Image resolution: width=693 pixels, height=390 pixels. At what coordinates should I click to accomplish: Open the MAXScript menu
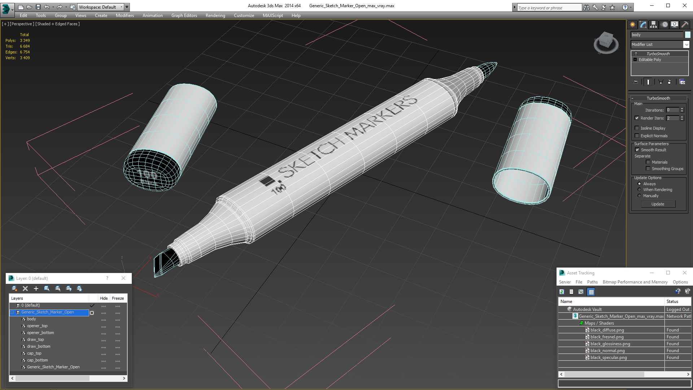click(x=273, y=16)
